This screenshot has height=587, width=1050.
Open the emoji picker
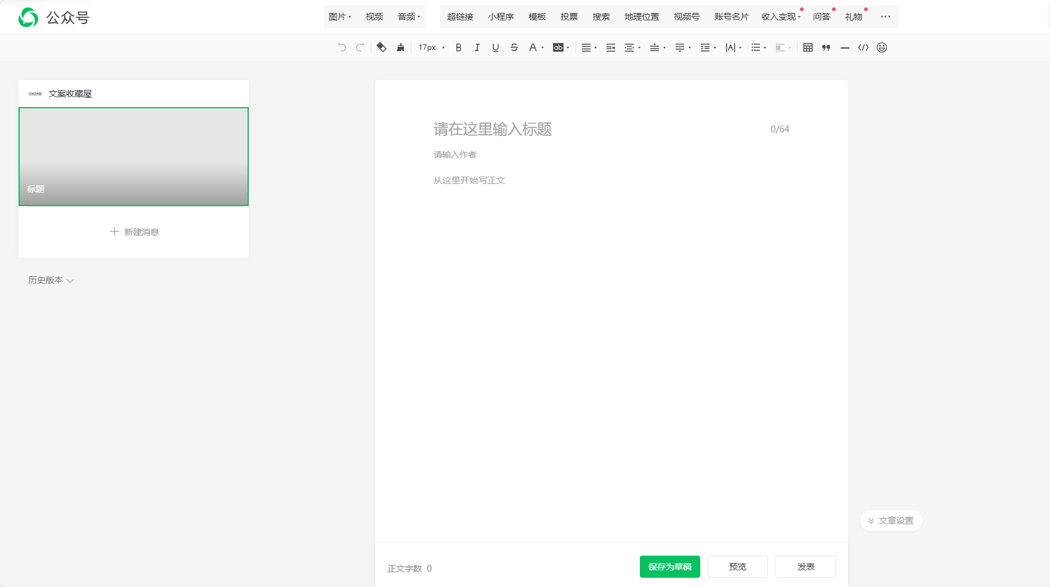click(881, 47)
